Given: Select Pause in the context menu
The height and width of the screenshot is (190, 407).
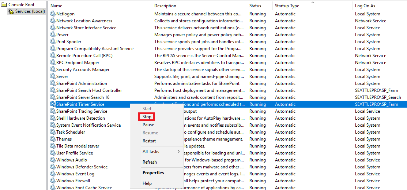Looking at the screenshot, I should click(x=148, y=125).
